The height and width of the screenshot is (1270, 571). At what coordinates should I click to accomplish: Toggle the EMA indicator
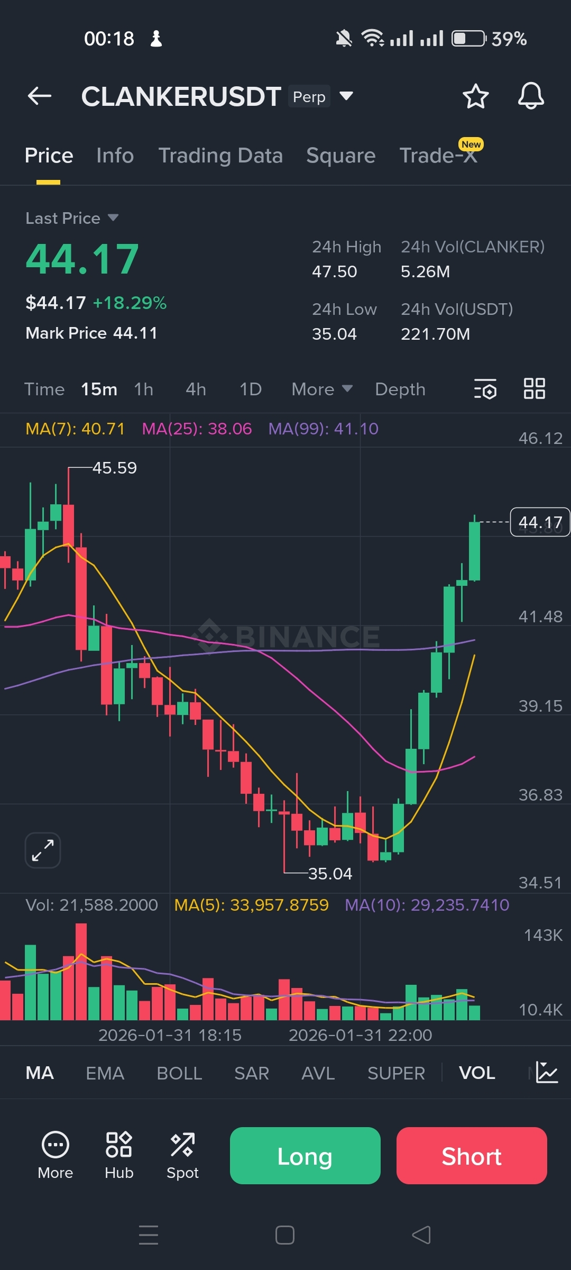(x=105, y=1073)
